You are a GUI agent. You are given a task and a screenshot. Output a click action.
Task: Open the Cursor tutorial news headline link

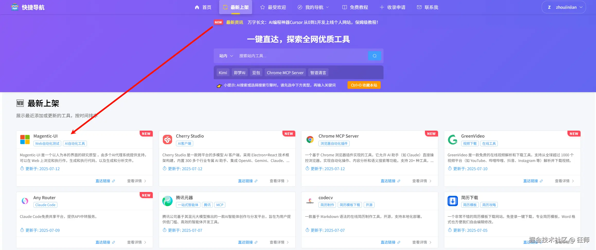[313, 22]
